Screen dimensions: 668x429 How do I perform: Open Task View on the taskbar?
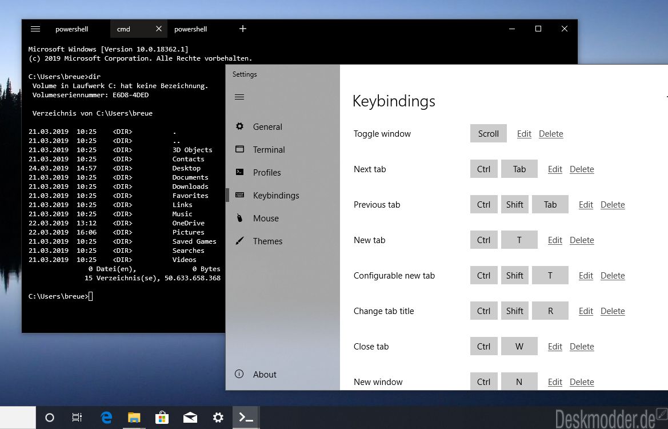tap(77, 417)
